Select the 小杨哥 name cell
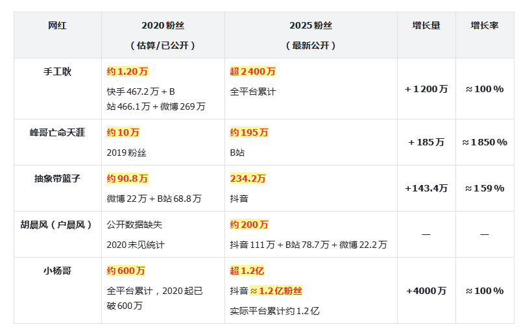 pyautogui.click(x=57, y=271)
